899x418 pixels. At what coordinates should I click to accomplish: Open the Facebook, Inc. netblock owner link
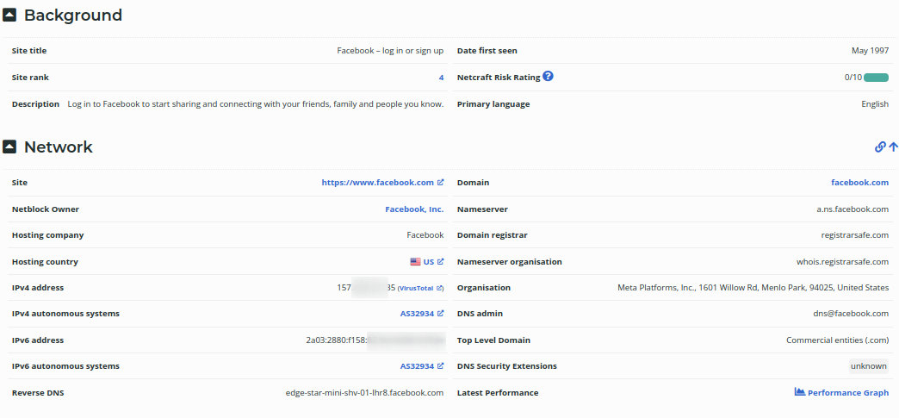tap(414, 209)
